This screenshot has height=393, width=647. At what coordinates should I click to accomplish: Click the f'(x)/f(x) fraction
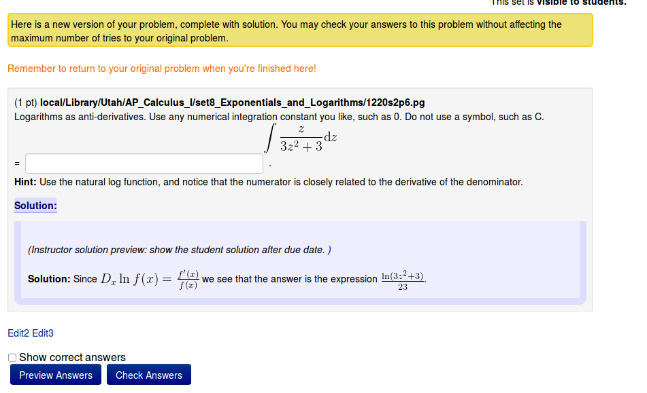tap(187, 280)
